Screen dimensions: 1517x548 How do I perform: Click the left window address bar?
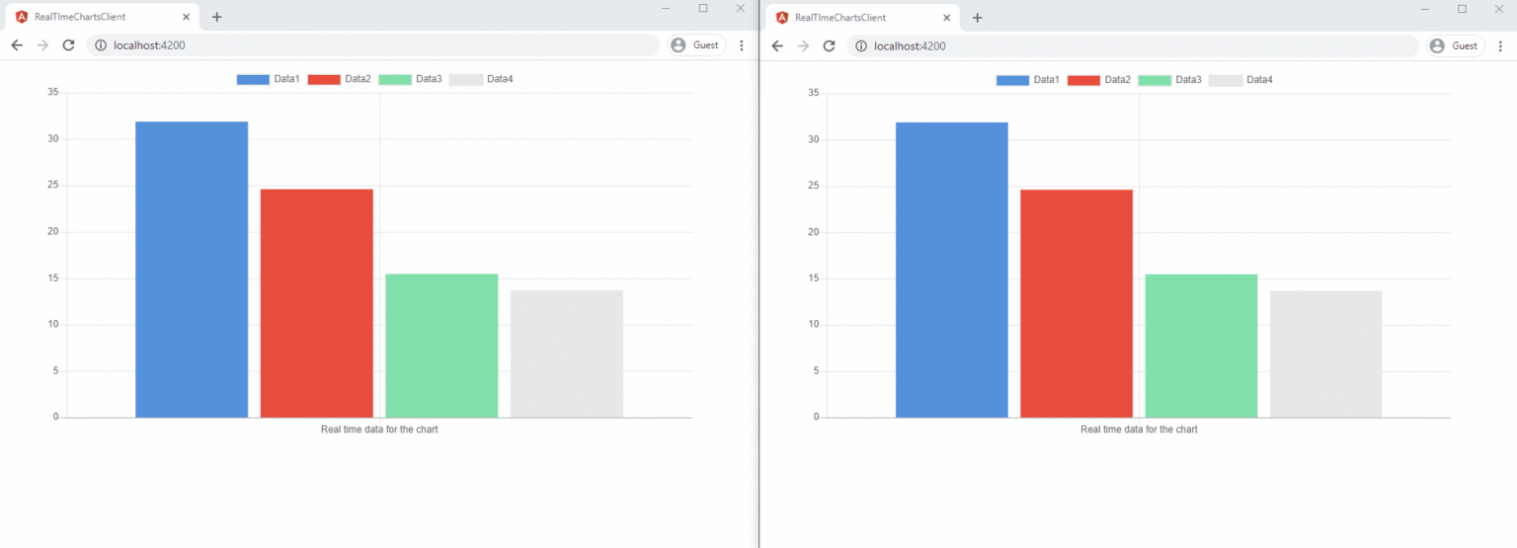coord(375,45)
